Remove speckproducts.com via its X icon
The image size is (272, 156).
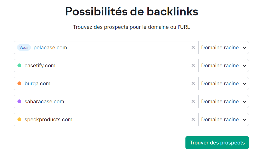[193, 120]
